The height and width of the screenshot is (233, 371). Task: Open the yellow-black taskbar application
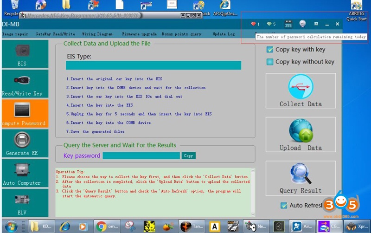coord(149,227)
